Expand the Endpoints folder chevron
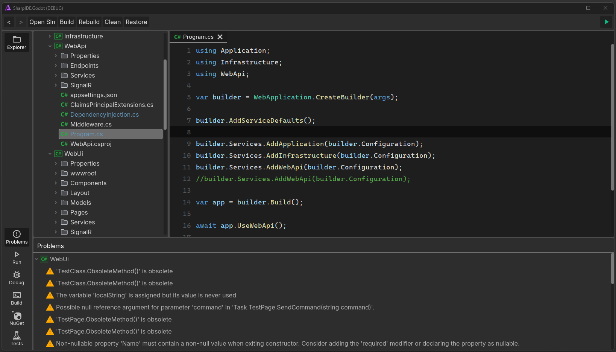Image resolution: width=616 pixels, height=352 pixels. point(56,66)
